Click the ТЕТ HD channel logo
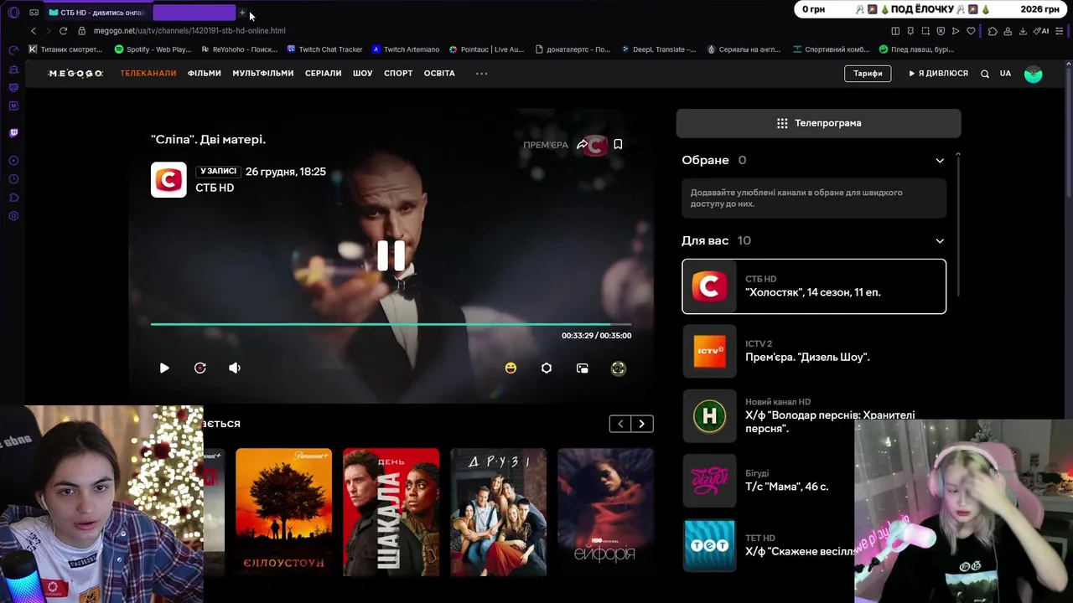The height and width of the screenshot is (603, 1073). [709, 545]
